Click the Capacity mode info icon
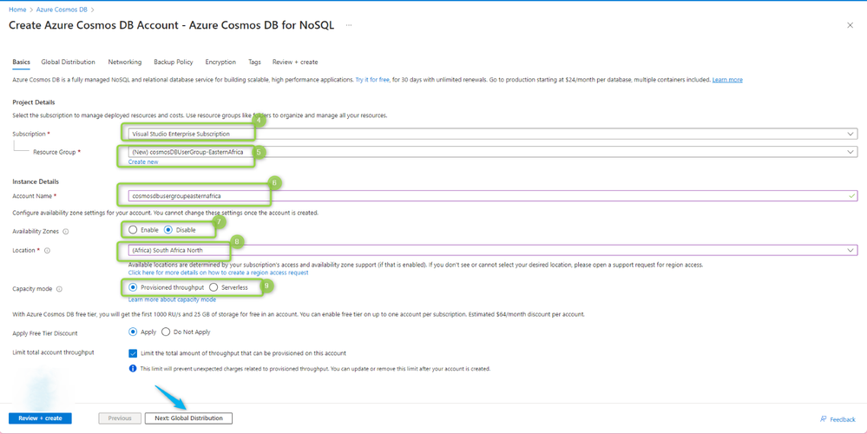Screen dimensions: 867x434 59,288
